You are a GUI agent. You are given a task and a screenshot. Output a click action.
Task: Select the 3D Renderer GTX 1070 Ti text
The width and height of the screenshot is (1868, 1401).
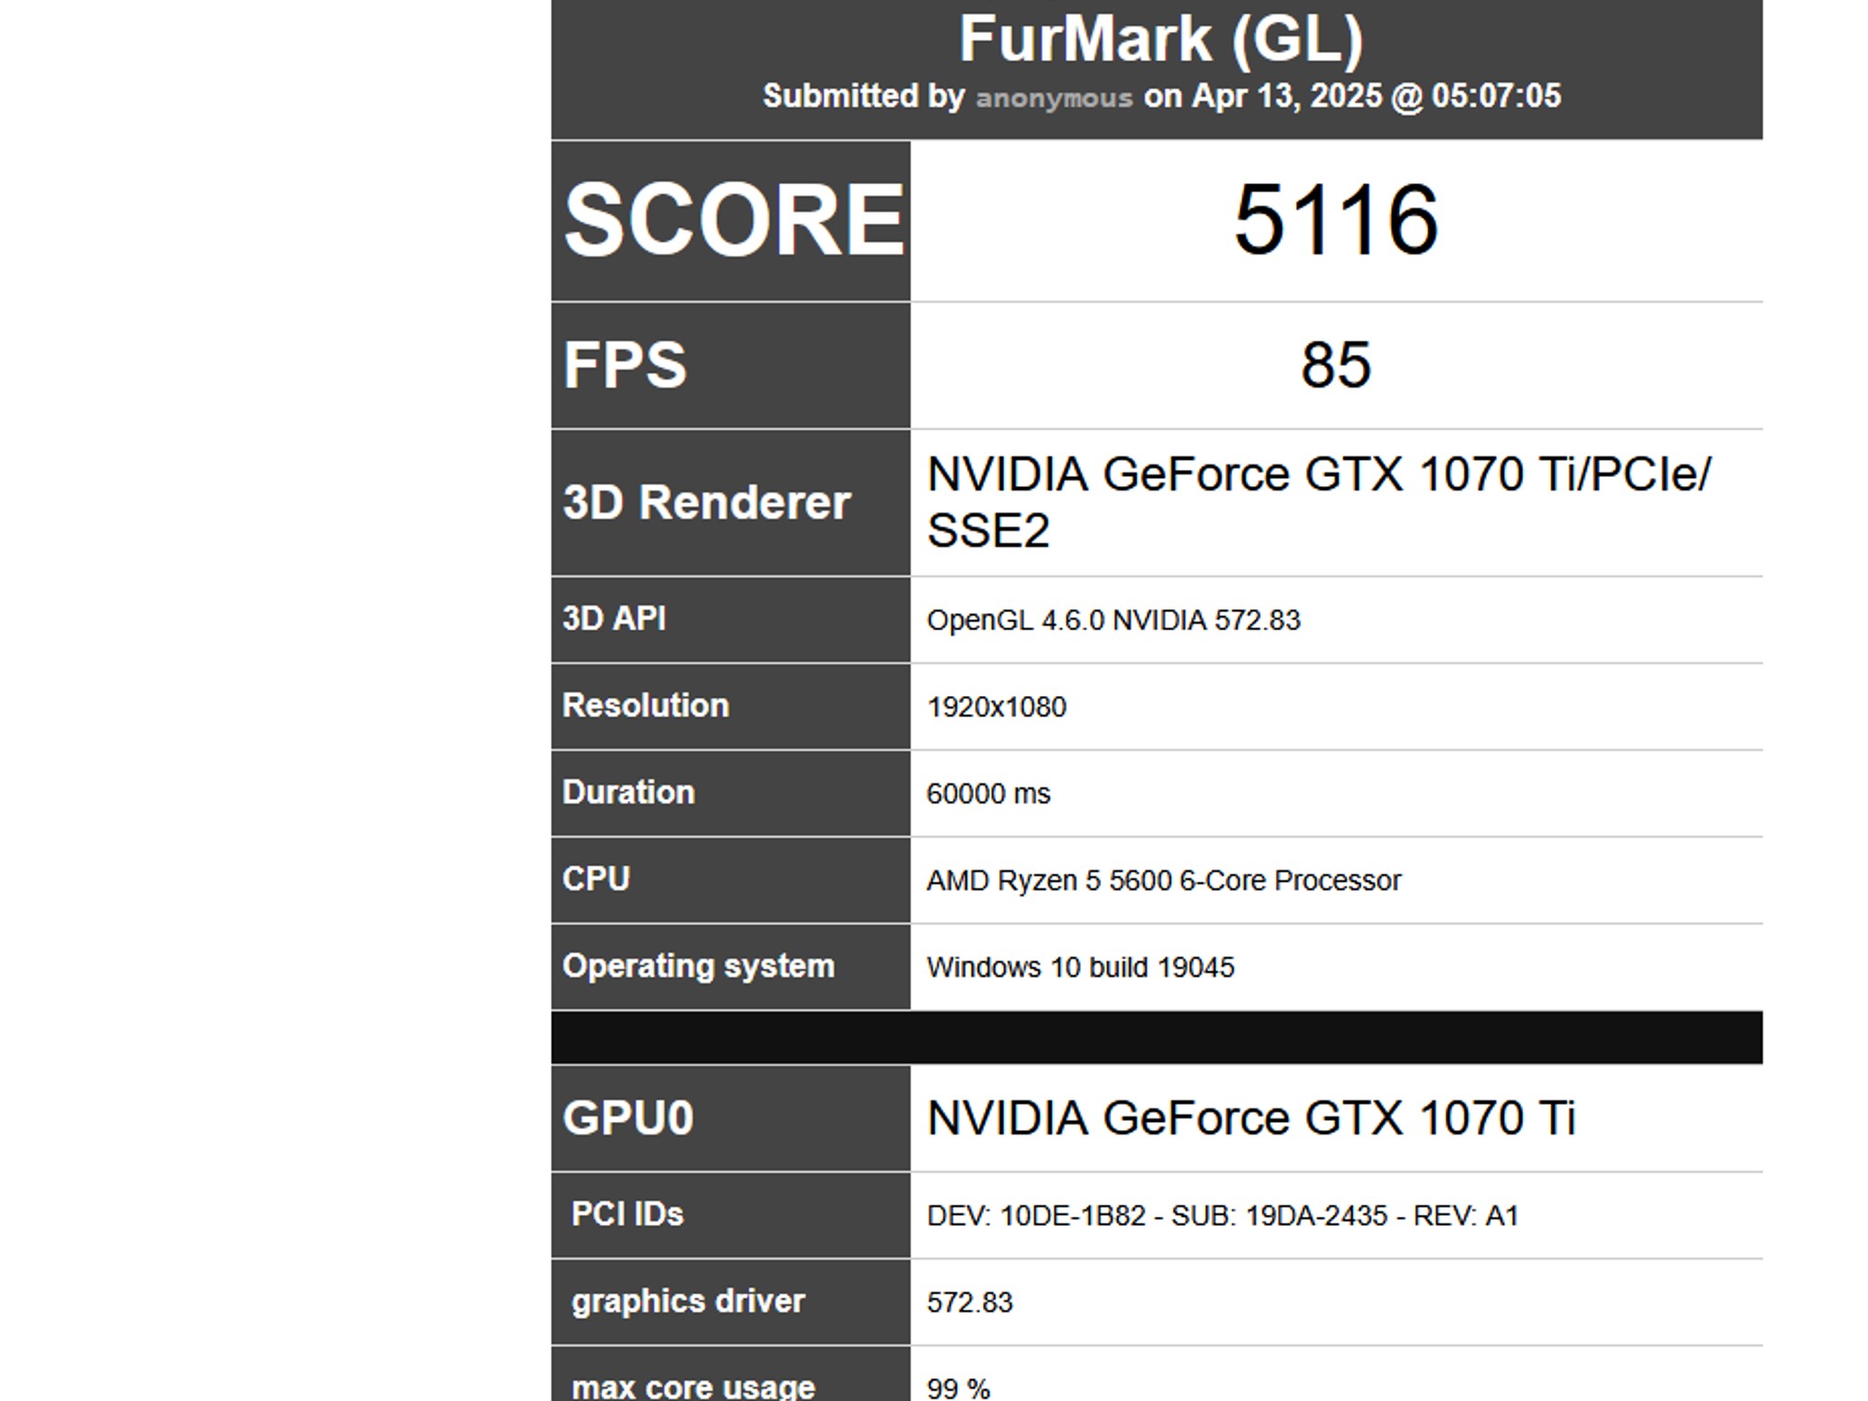pos(1319,502)
